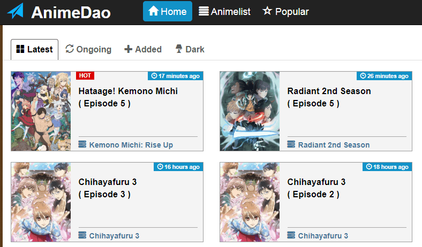
Task: Click the Popular star icon
Action: (267, 11)
